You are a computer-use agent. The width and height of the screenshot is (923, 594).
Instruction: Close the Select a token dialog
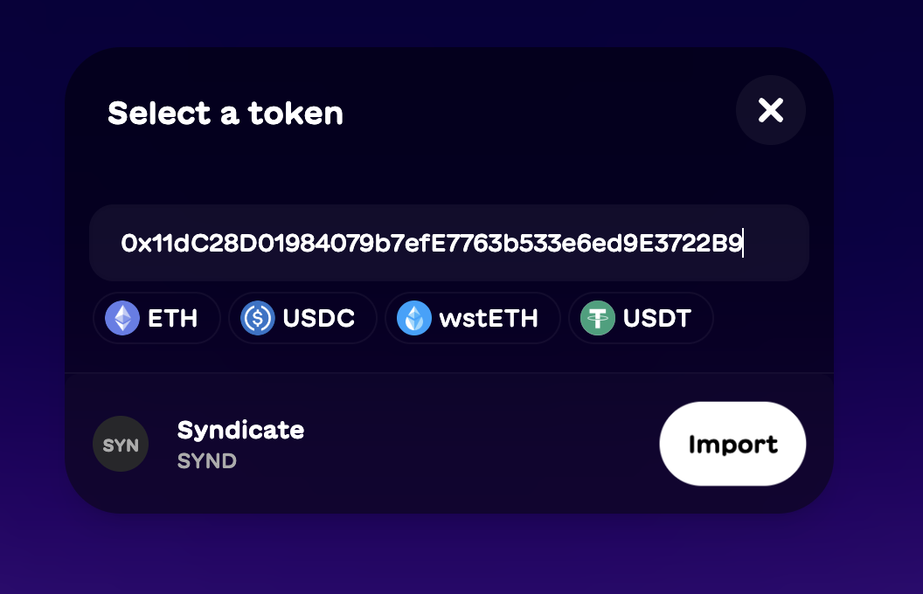(x=770, y=110)
